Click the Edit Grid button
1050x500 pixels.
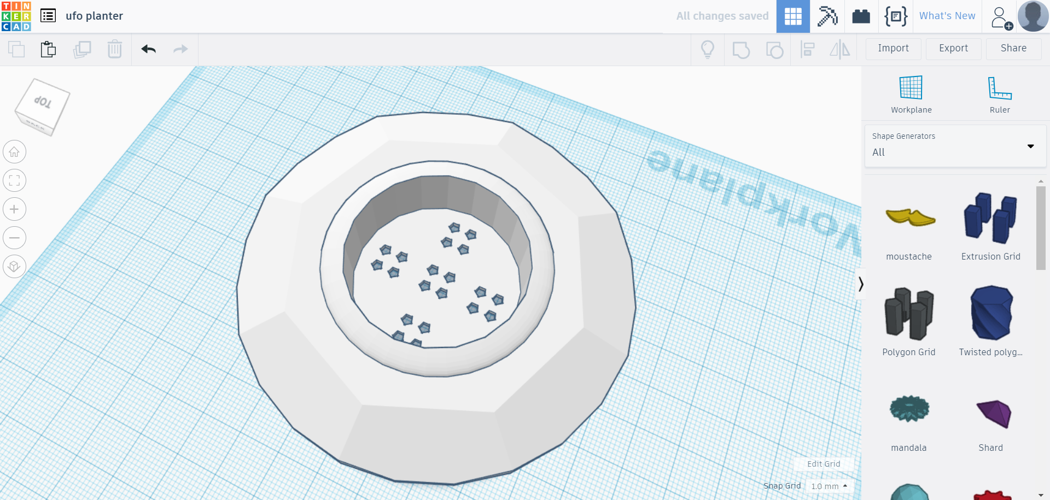pos(824,464)
